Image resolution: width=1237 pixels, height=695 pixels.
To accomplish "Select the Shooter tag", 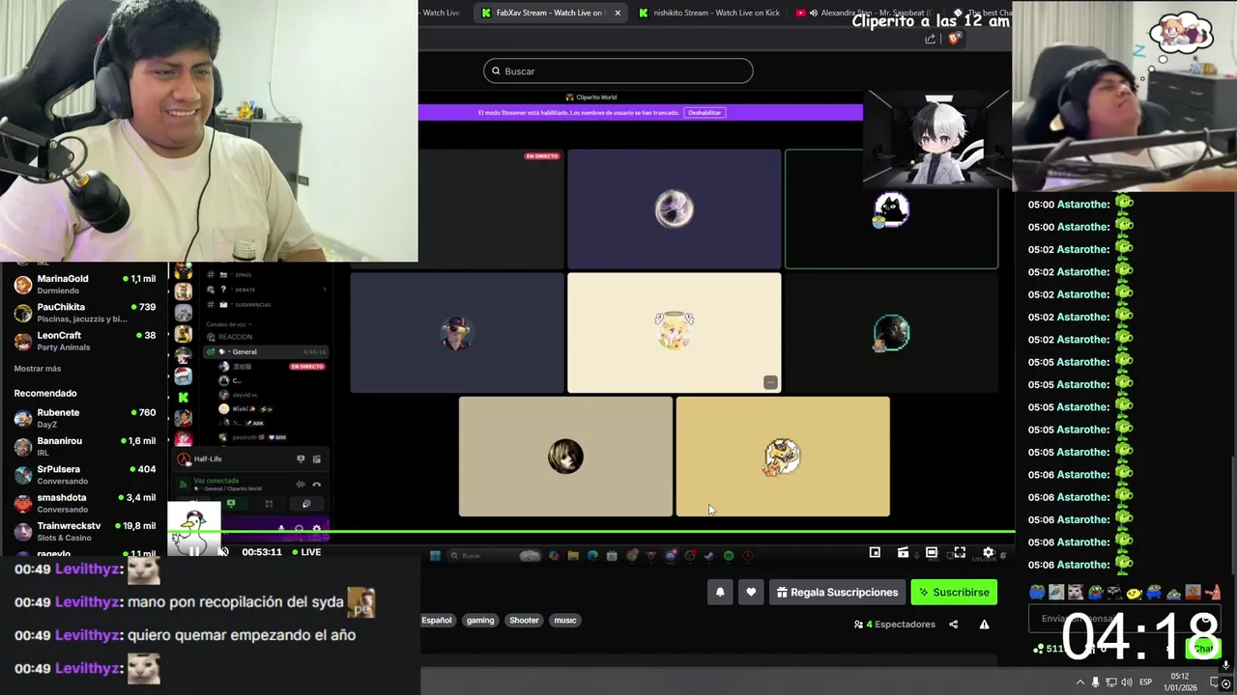I will 524,620.
